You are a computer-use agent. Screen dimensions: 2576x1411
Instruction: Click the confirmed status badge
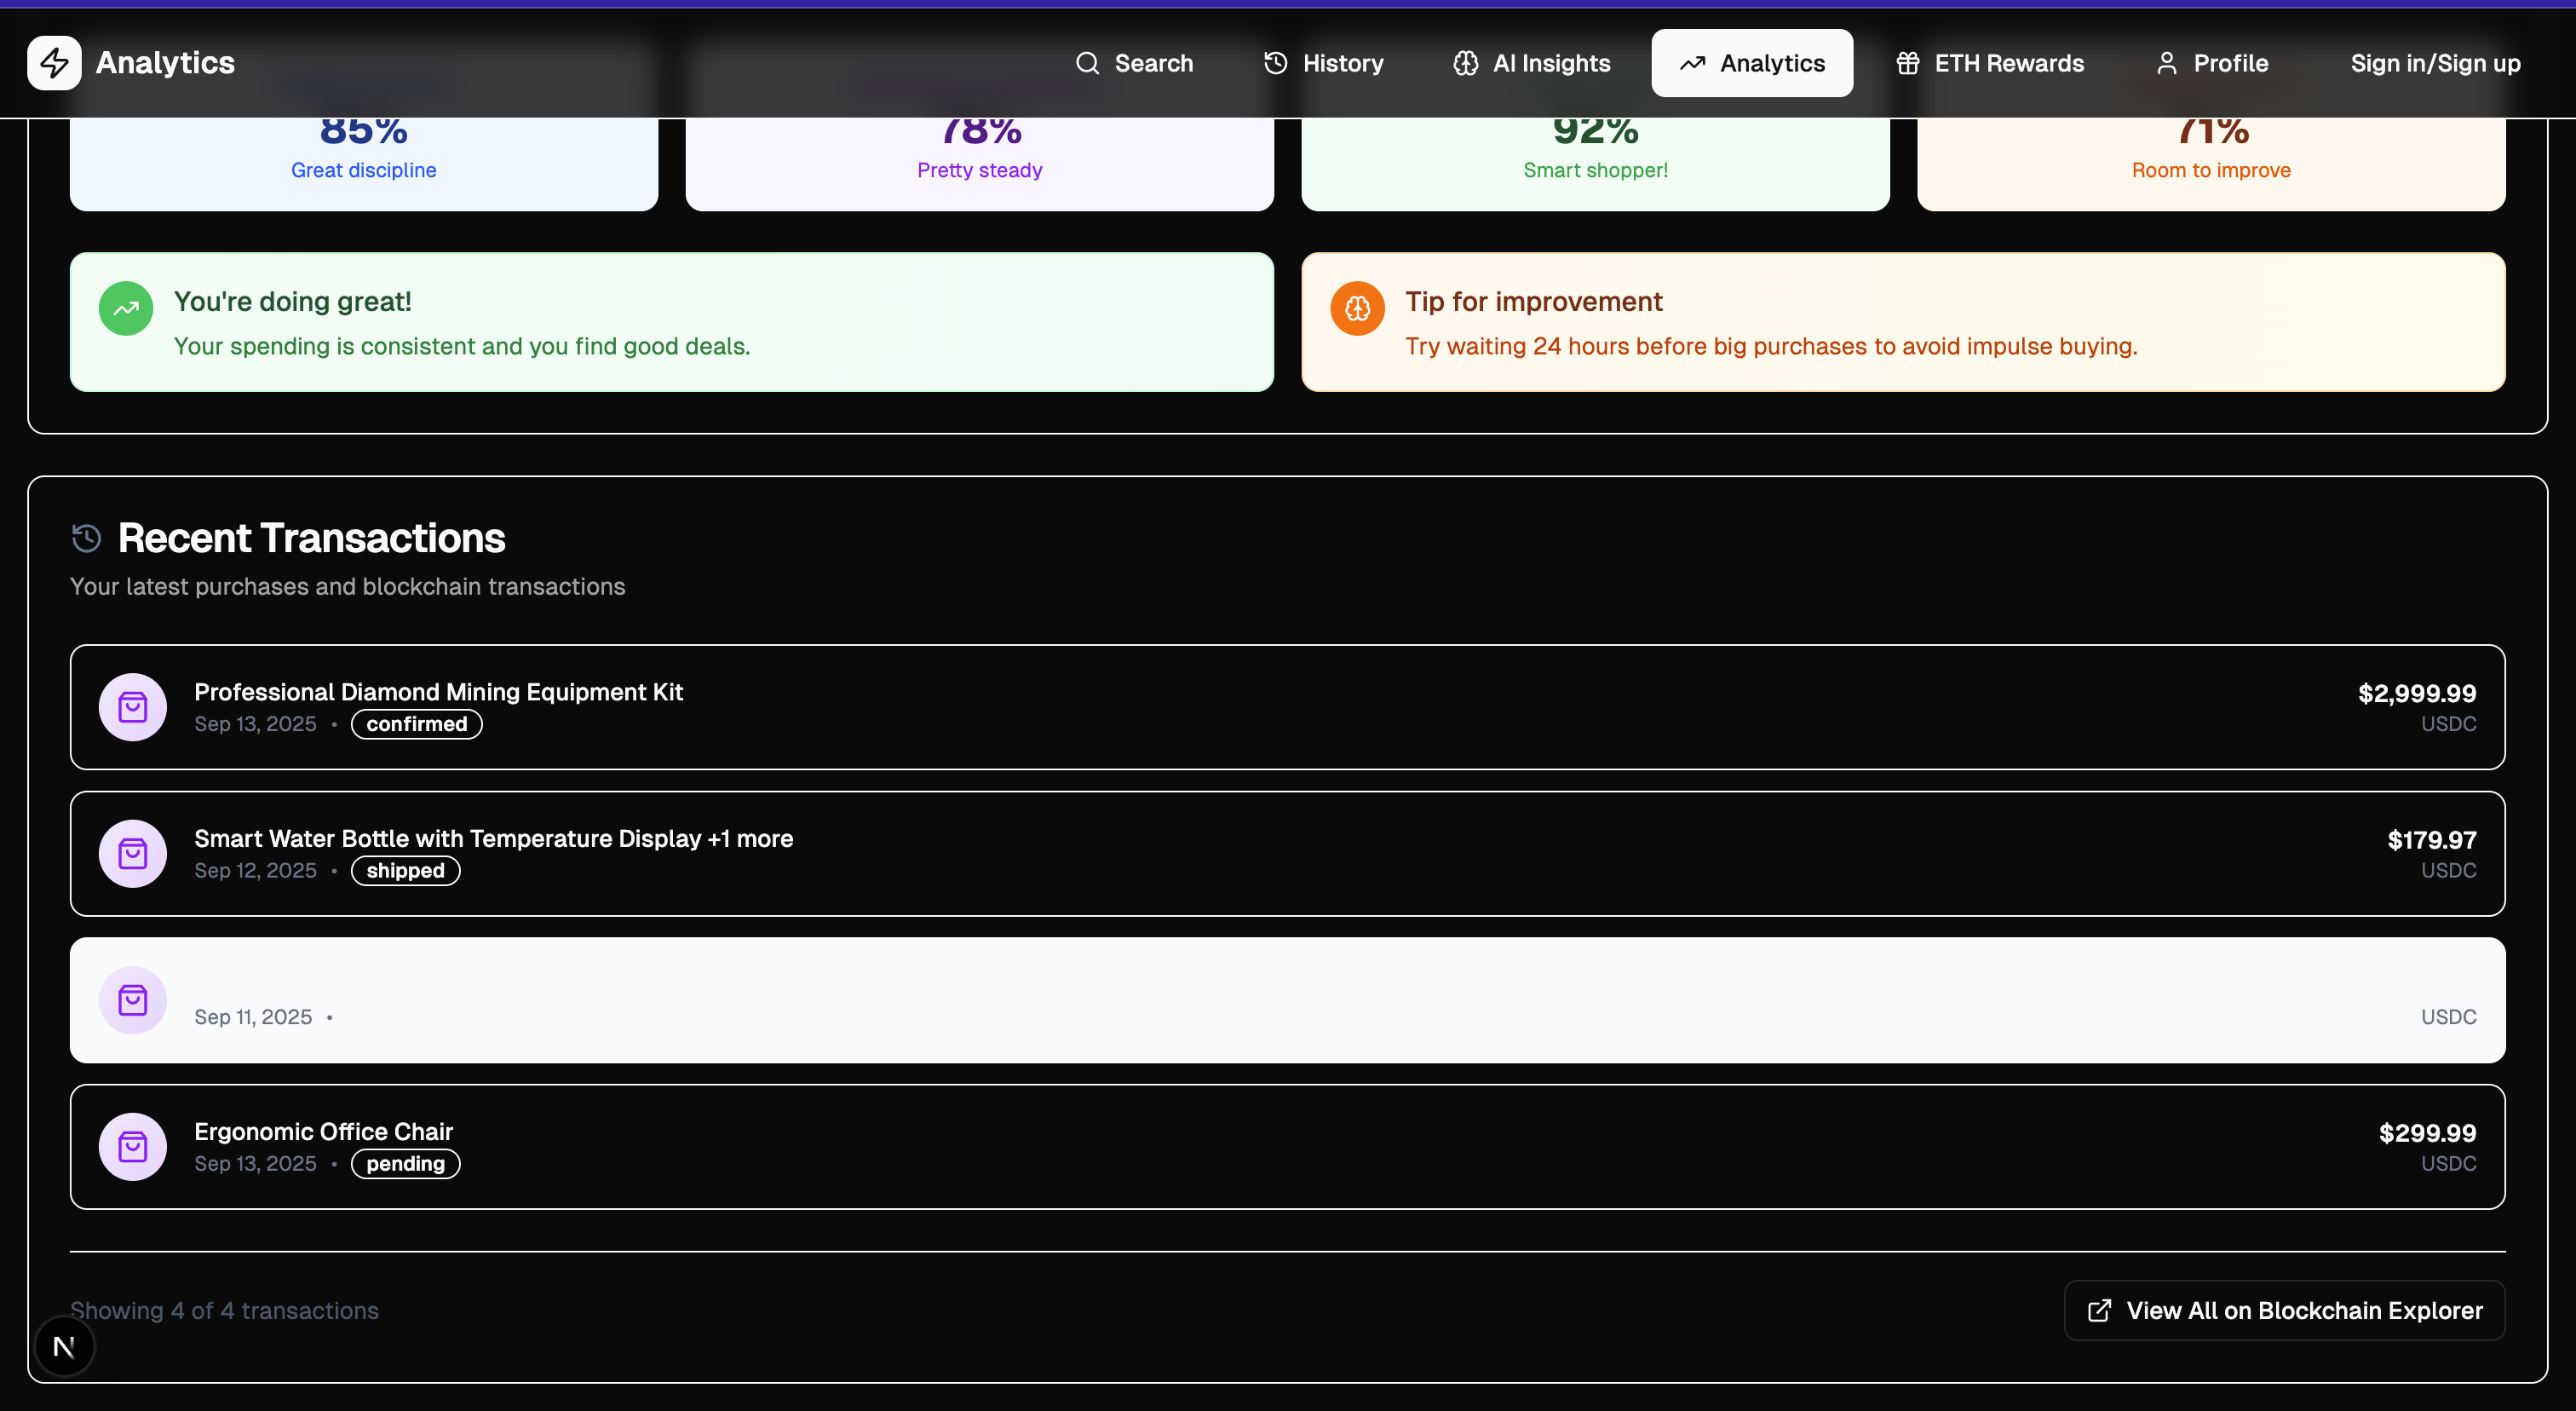(x=416, y=724)
